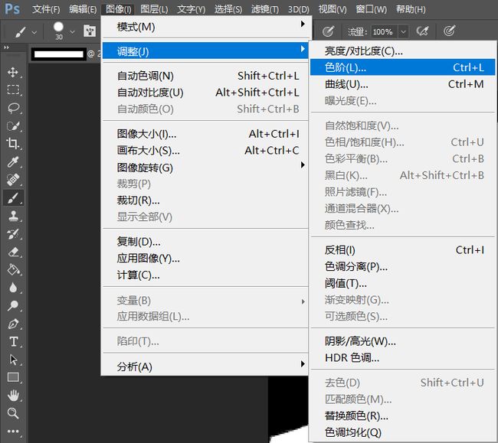Select the Eraser tool

click(14, 252)
